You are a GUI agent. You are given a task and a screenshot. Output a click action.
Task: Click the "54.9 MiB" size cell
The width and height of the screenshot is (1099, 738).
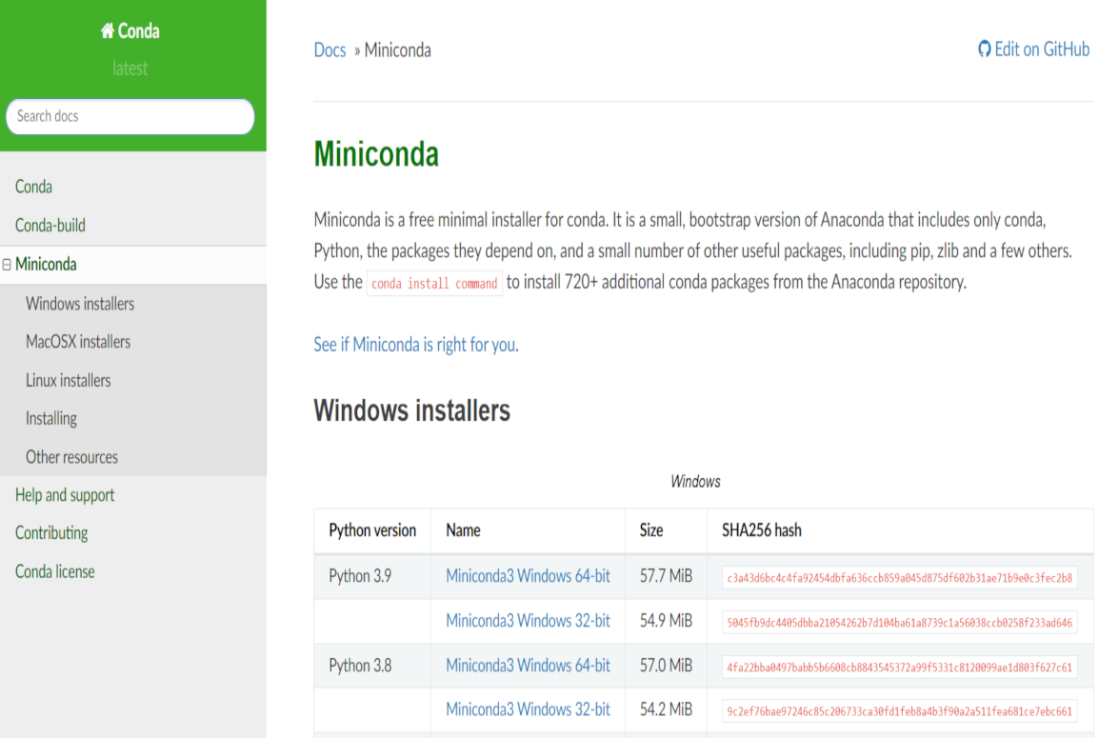point(666,620)
